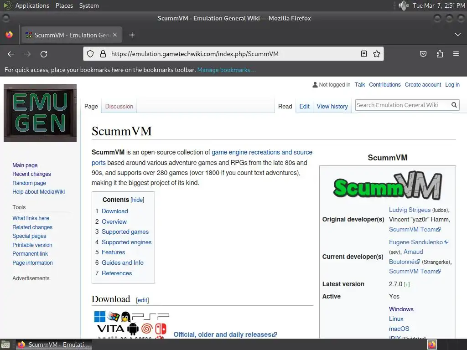Open Eugene Sandulenko external link
Image resolution: width=467 pixels, height=350 pixels.
tap(419, 242)
